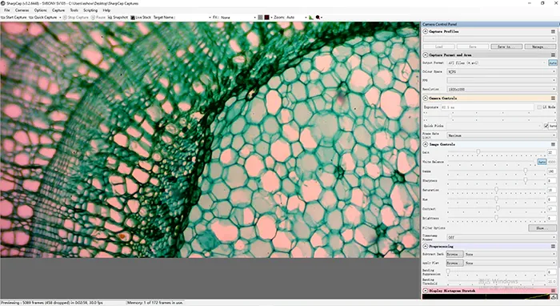Viewport: 560px width, 306px height.
Task: Open the Capture Profiles section menu icon
Action: pos(553,31)
